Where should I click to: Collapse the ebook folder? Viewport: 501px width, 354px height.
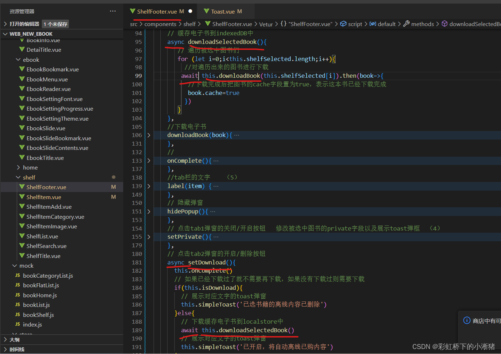pos(18,60)
